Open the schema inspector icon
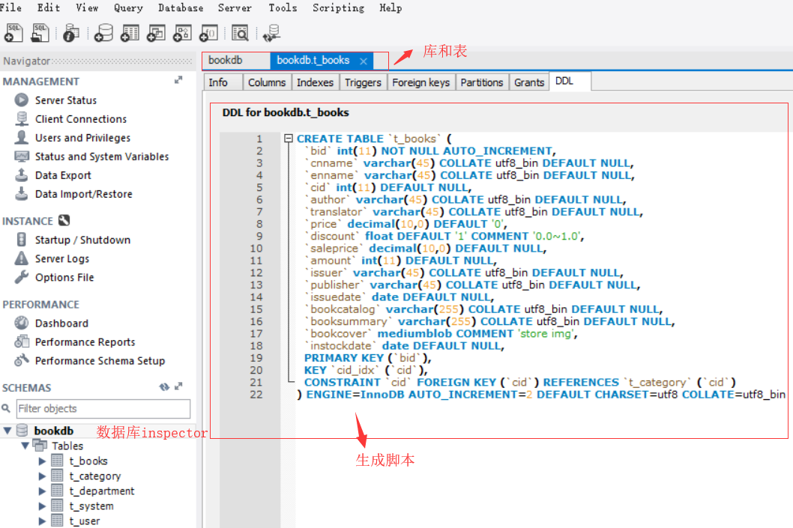This screenshot has height=528, width=793. (x=70, y=33)
